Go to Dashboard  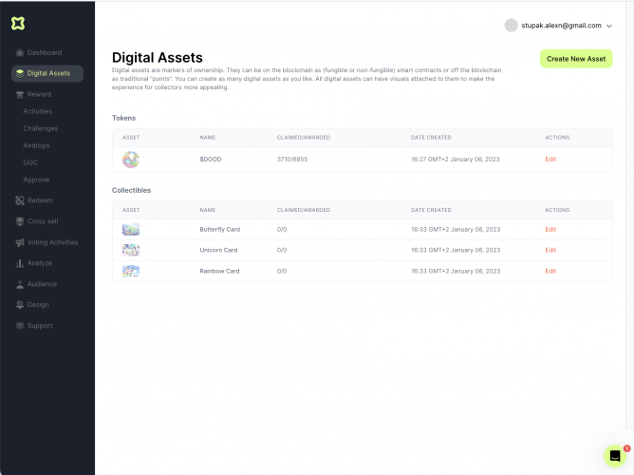pyautogui.click(x=45, y=52)
